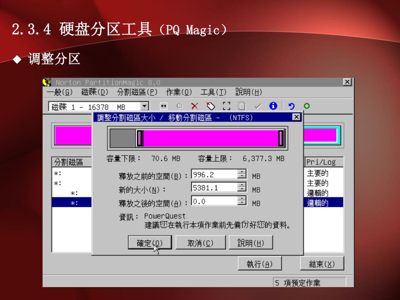Click the left magenta partition in main disk map
Screen dimensions: 400x300
pyautogui.click(x=73, y=136)
